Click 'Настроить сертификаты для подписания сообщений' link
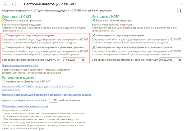 (x=46, y=94)
